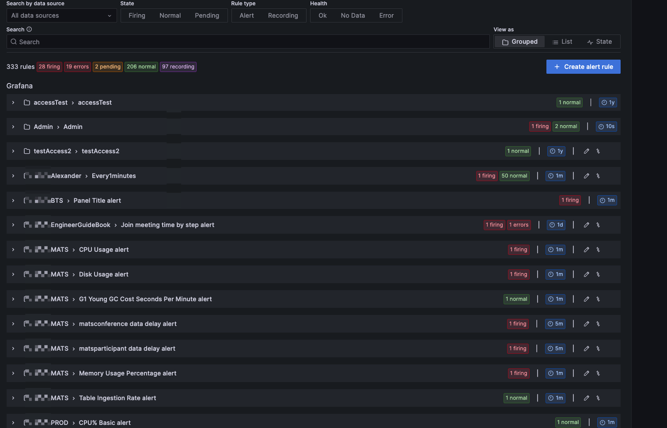The width and height of the screenshot is (667, 428).
Task: Select the edit pencil icon for Memory Usage Percentage alert
Action: click(x=586, y=373)
